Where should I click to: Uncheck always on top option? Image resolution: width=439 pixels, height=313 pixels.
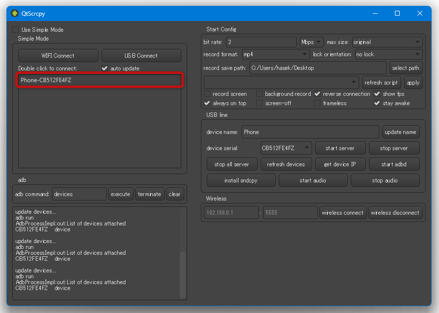207,103
